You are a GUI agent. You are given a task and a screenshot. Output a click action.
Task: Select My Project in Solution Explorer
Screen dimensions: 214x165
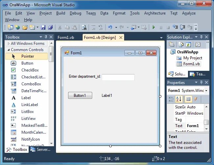pos(193,58)
